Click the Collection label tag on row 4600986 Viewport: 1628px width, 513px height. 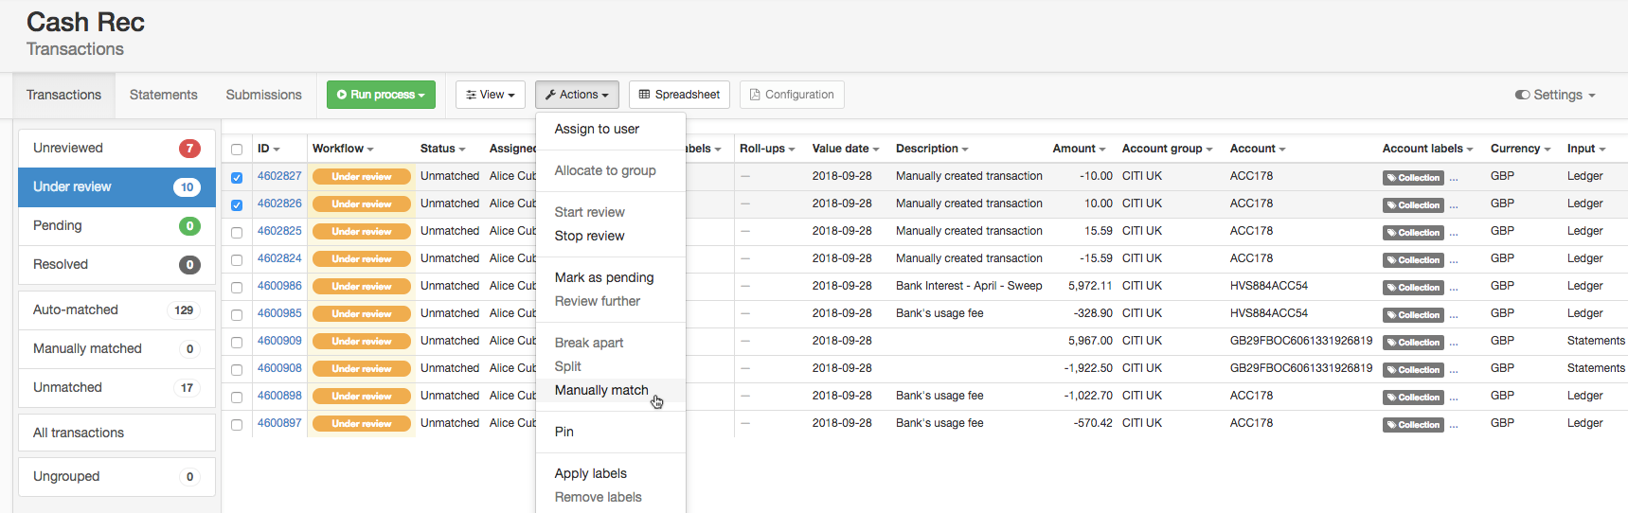pos(1413,287)
